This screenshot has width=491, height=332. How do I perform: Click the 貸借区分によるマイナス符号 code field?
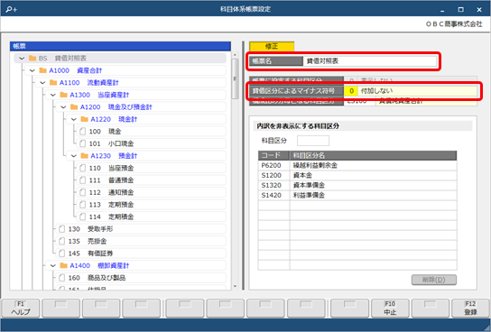click(x=351, y=91)
